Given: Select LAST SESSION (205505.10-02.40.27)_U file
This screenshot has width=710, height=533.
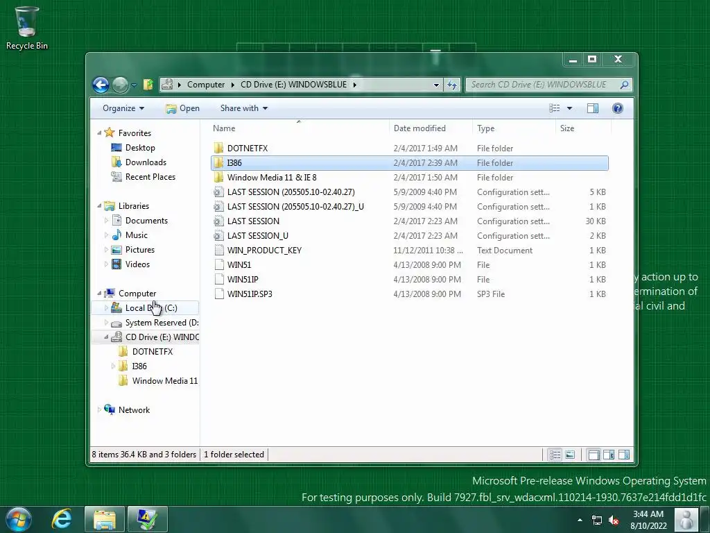Looking at the screenshot, I should [409, 207].
